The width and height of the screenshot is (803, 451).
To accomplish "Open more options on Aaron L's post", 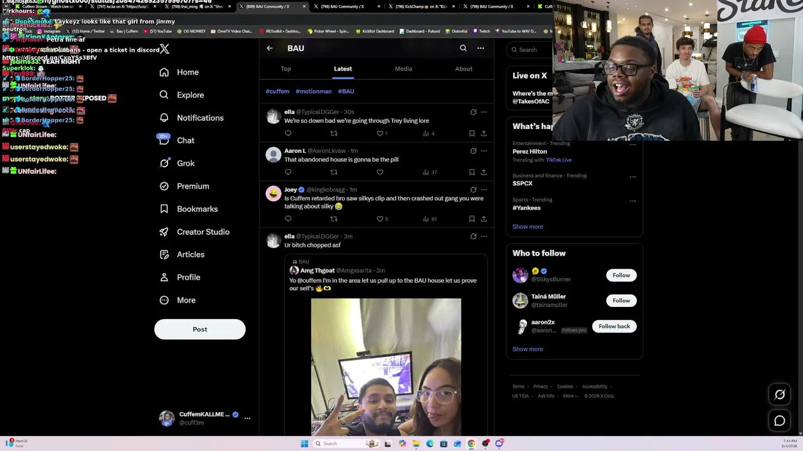I will pyautogui.click(x=484, y=151).
